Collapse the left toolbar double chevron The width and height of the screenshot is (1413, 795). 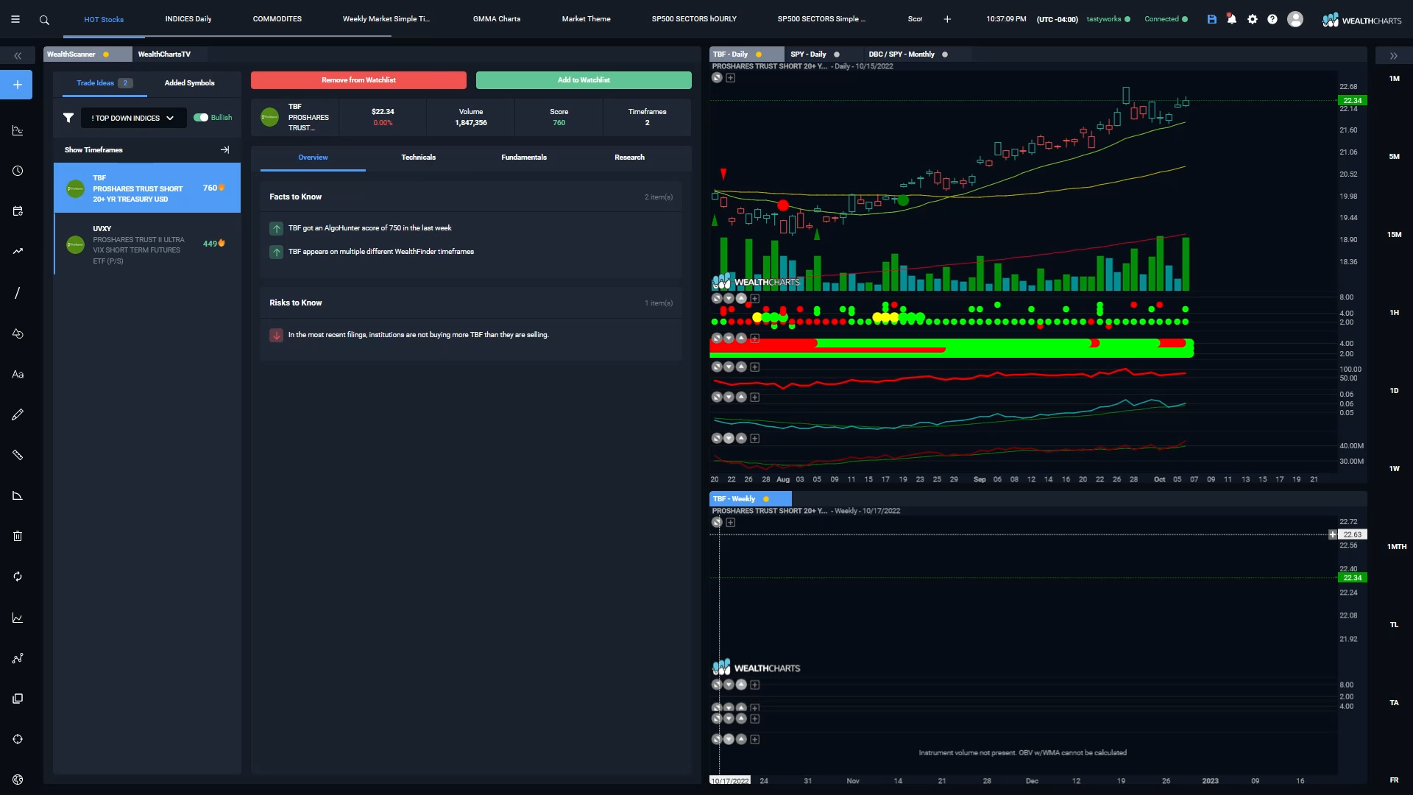pos(18,56)
